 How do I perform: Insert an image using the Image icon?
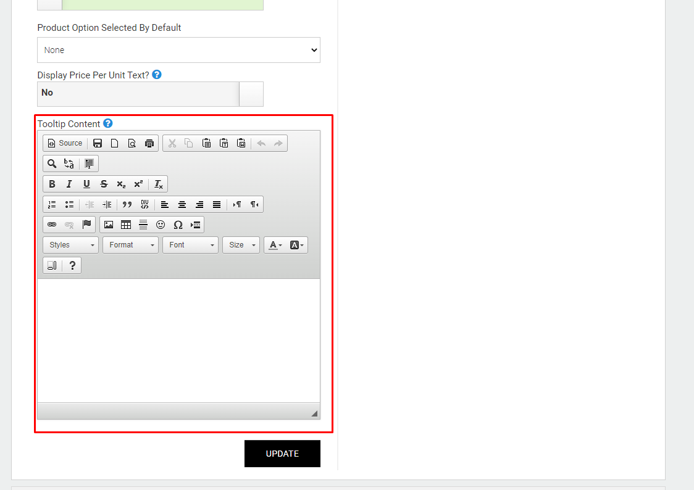[x=109, y=225]
